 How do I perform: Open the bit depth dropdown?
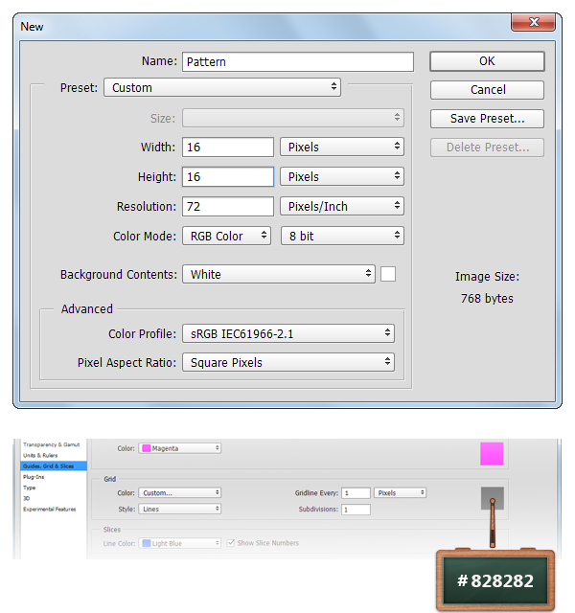pyautogui.click(x=342, y=236)
